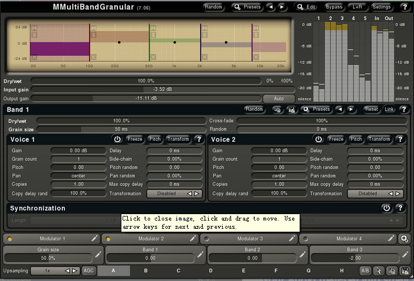Go to next Band 1 preset
This screenshot has height=281, width=414.
tap(351, 109)
